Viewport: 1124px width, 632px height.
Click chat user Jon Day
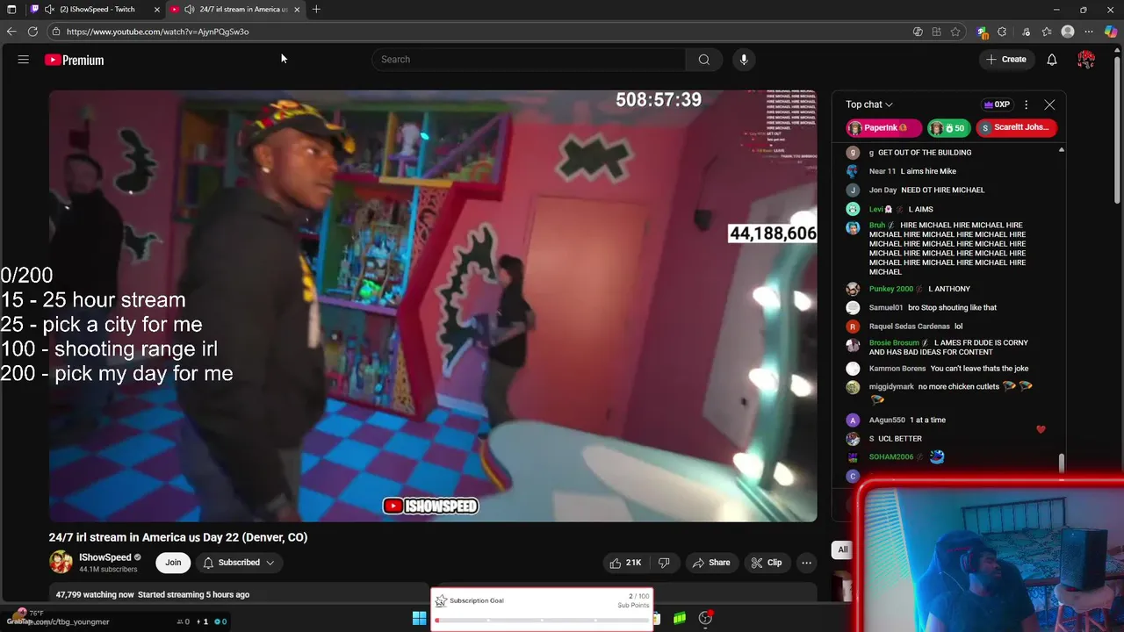pos(883,190)
